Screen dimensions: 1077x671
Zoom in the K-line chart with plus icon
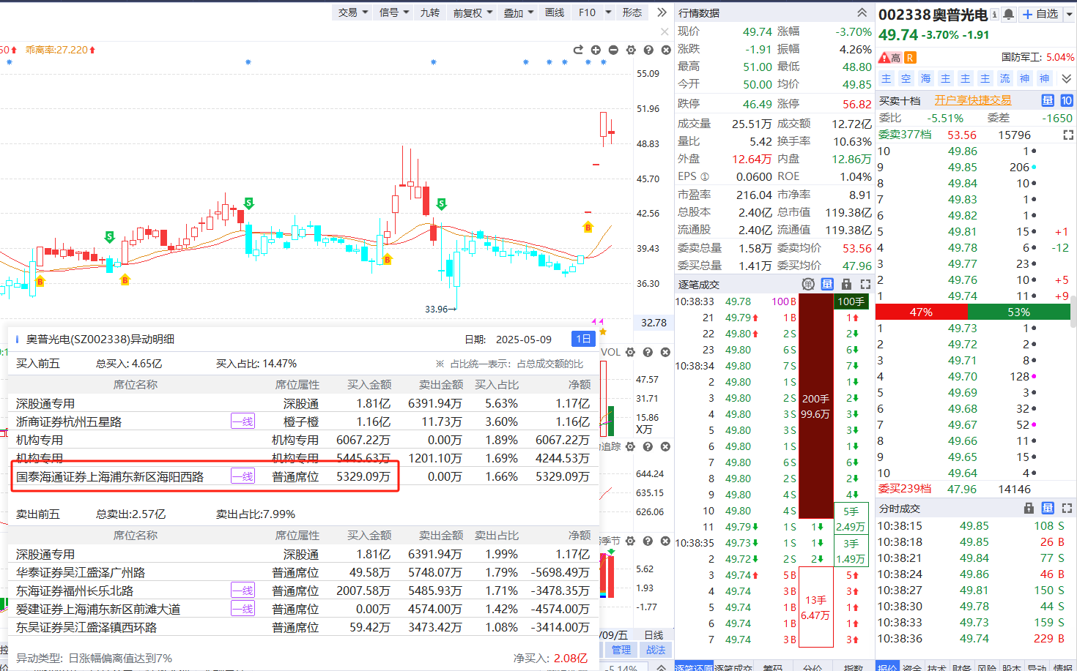(x=596, y=50)
